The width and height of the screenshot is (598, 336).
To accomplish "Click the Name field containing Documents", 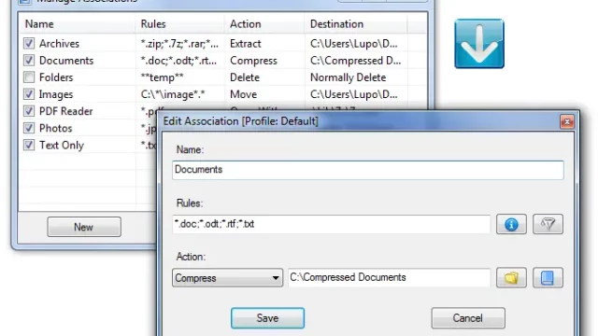I will pos(367,170).
